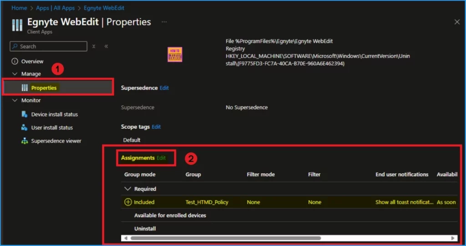The image size is (466, 246).
Task: Click the Egnyte WebEdit app header icon
Action: 17,25
